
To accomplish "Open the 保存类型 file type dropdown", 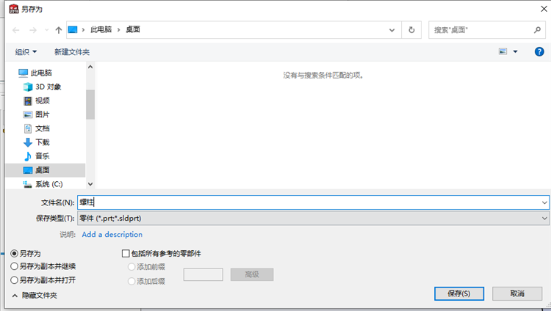I will click(x=313, y=219).
